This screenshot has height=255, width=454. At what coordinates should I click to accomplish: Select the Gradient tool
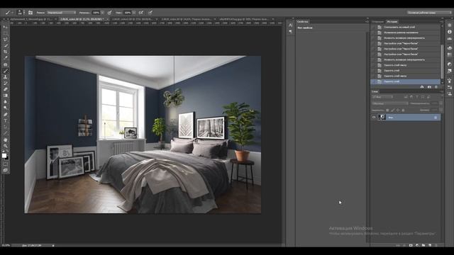pyautogui.click(x=5, y=96)
